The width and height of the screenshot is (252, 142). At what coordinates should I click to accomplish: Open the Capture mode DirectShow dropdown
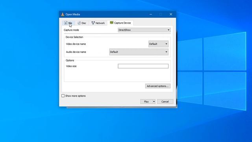pyautogui.click(x=144, y=30)
